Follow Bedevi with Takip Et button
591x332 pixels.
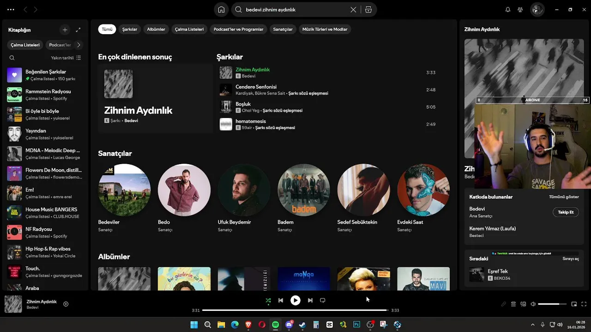click(566, 212)
